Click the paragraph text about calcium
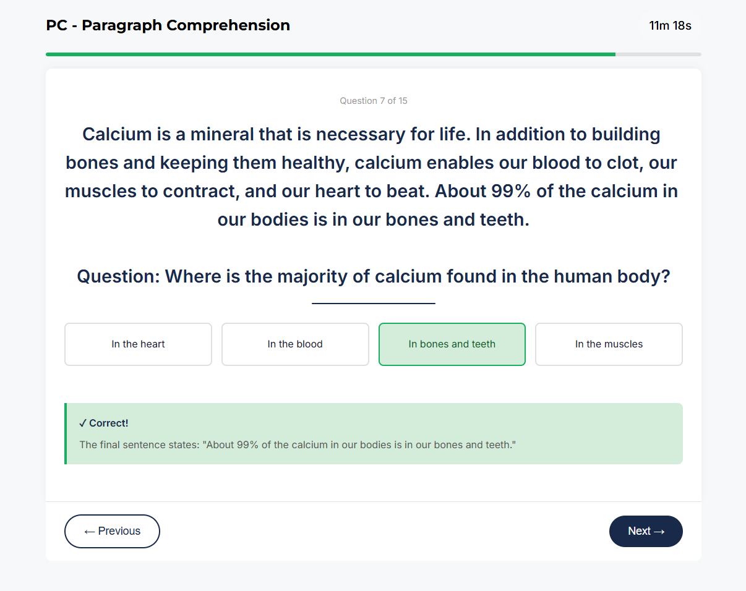The height and width of the screenshot is (591, 746). (371, 176)
